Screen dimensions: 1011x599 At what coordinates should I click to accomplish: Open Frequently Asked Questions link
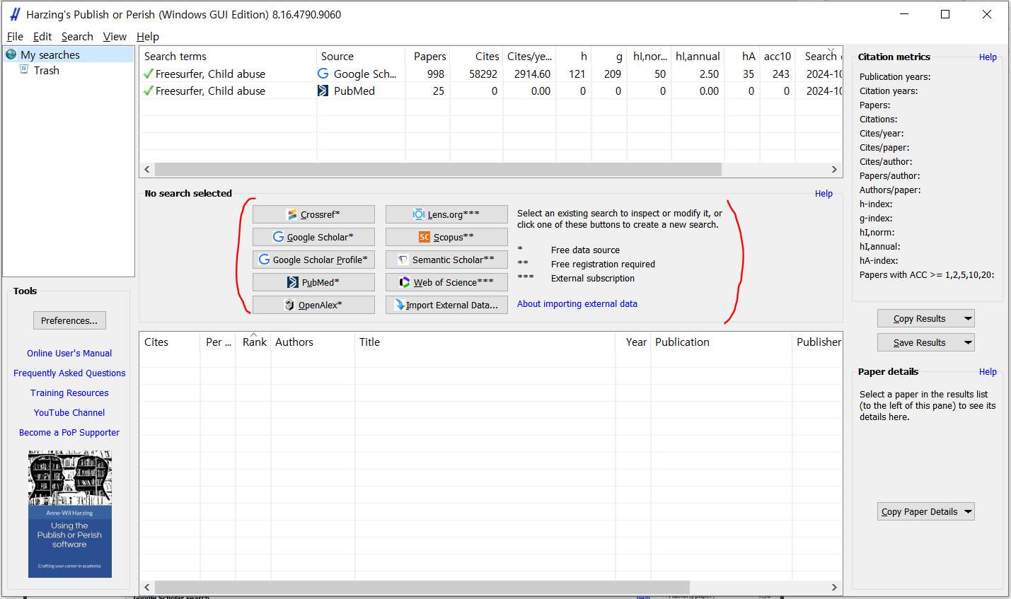coord(69,373)
